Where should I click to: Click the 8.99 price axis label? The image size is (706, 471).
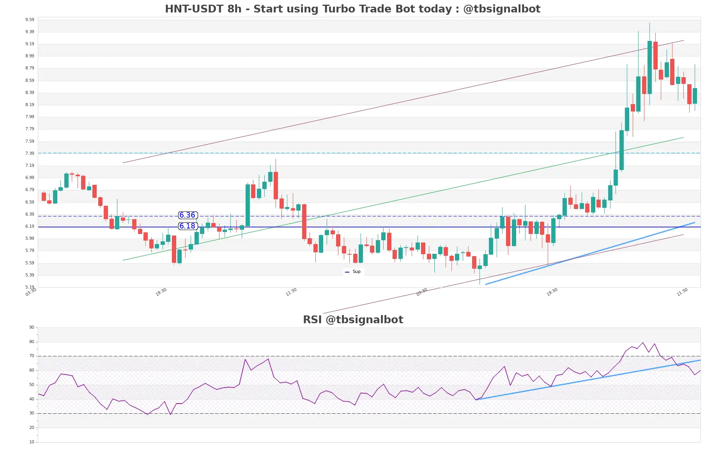[30, 56]
